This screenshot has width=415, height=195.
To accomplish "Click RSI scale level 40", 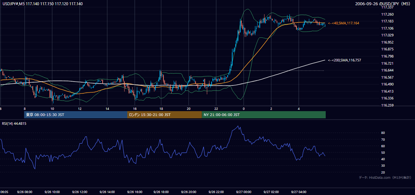I will (x=383, y=159).
